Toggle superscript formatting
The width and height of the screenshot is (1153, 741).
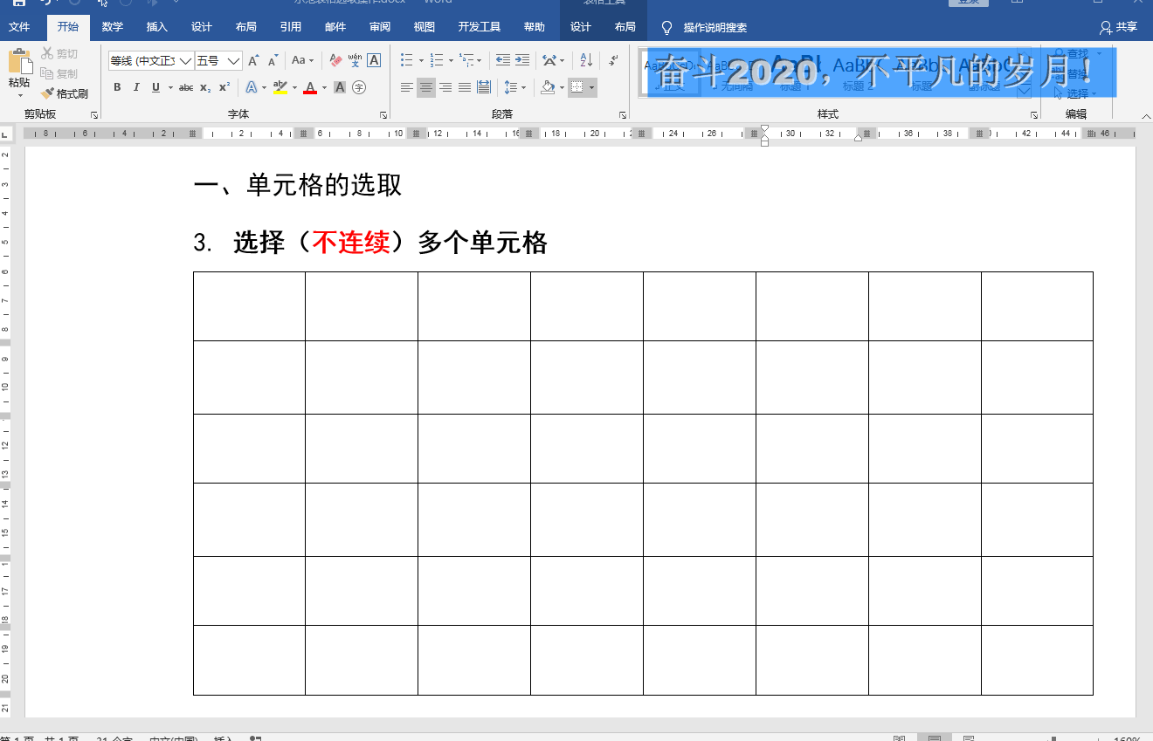click(x=224, y=87)
